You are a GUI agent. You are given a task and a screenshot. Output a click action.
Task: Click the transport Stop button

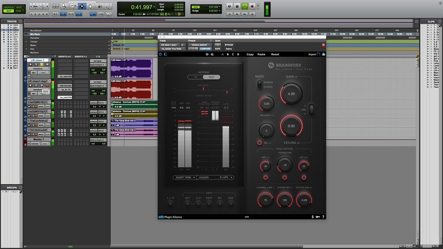point(237,6)
